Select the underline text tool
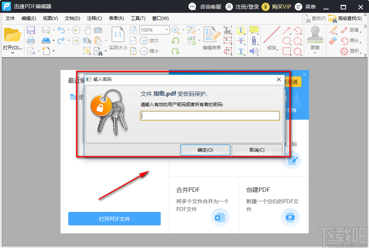 tap(240, 51)
